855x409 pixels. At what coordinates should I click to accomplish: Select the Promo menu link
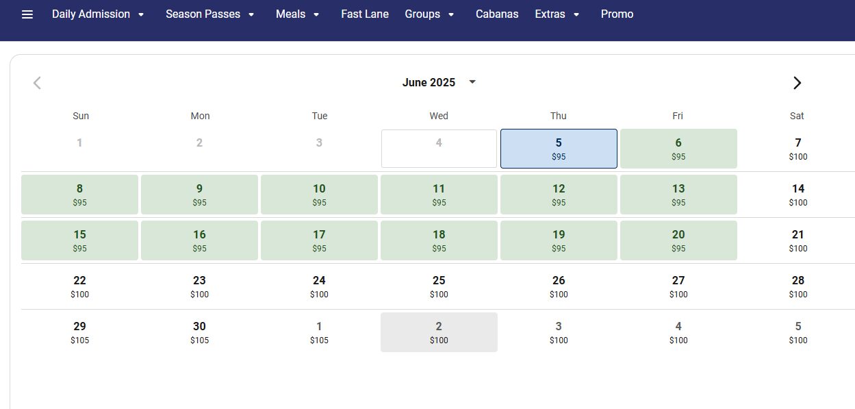(617, 14)
